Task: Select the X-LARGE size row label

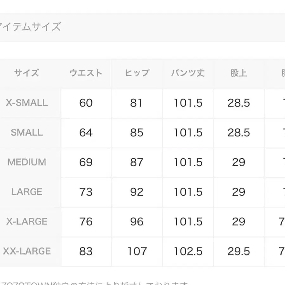Action: [27, 221]
